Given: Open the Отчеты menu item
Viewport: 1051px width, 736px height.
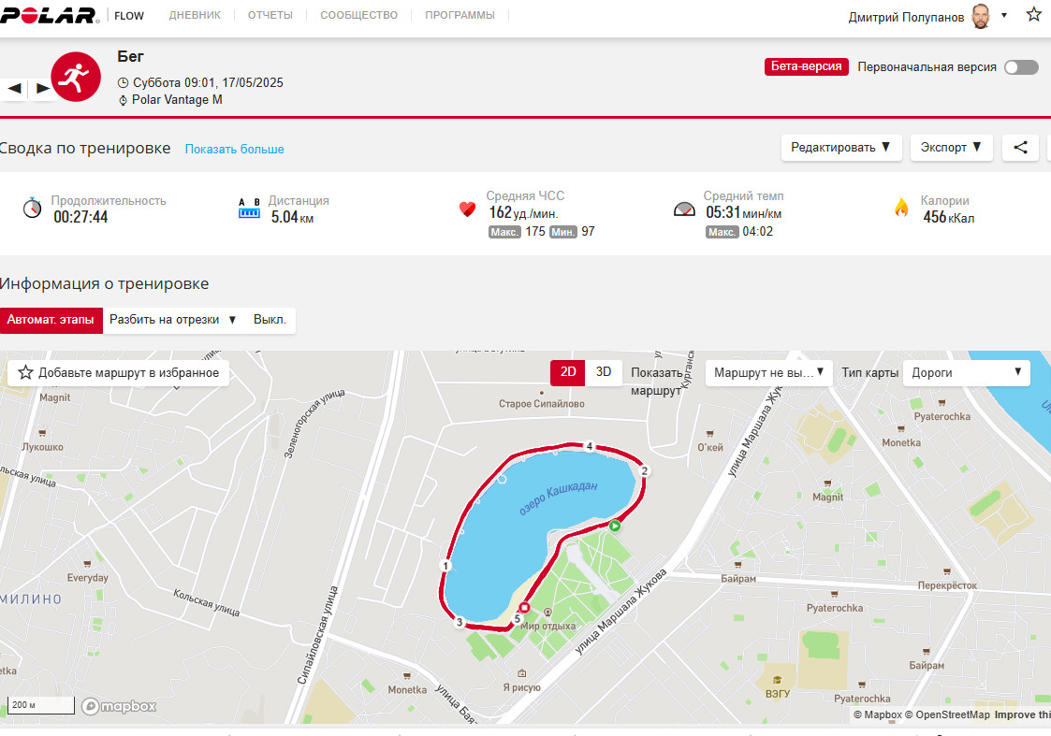Looking at the screenshot, I should point(270,15).
